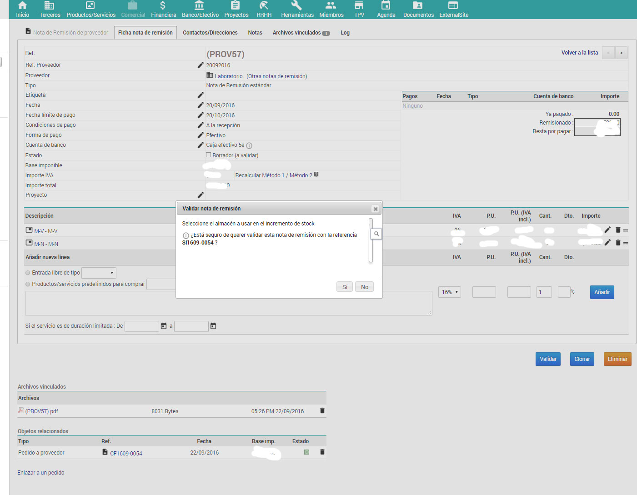Edit the Ref. Proveedor field

(201, 65)
